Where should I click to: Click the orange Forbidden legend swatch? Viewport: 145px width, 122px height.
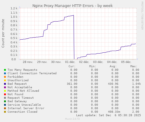pos(5,77)
